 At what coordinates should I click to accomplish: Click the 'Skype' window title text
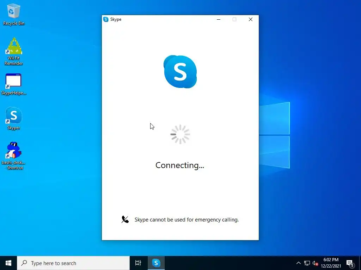tap(116, 20)
